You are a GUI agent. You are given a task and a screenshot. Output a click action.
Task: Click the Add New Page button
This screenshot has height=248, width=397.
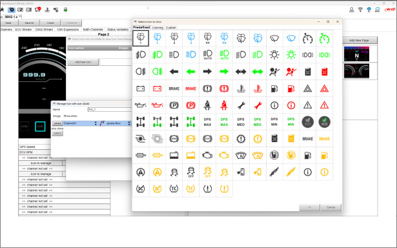coord(359,40)
